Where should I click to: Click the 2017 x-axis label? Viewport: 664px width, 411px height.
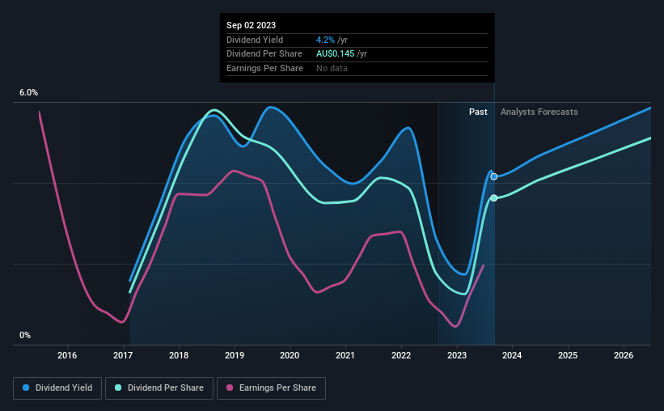coord(123,355)
